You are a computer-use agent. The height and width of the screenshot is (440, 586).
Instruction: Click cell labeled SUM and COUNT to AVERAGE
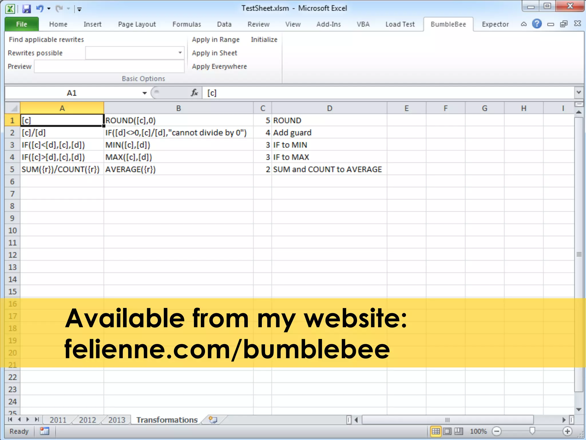pyautogui.click(x=329, y=169)
